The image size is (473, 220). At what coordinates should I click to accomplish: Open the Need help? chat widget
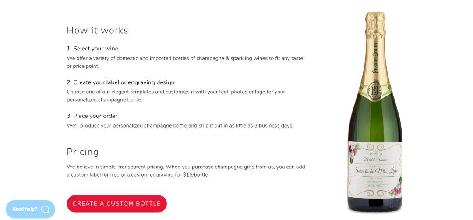[x=31, y=209]
